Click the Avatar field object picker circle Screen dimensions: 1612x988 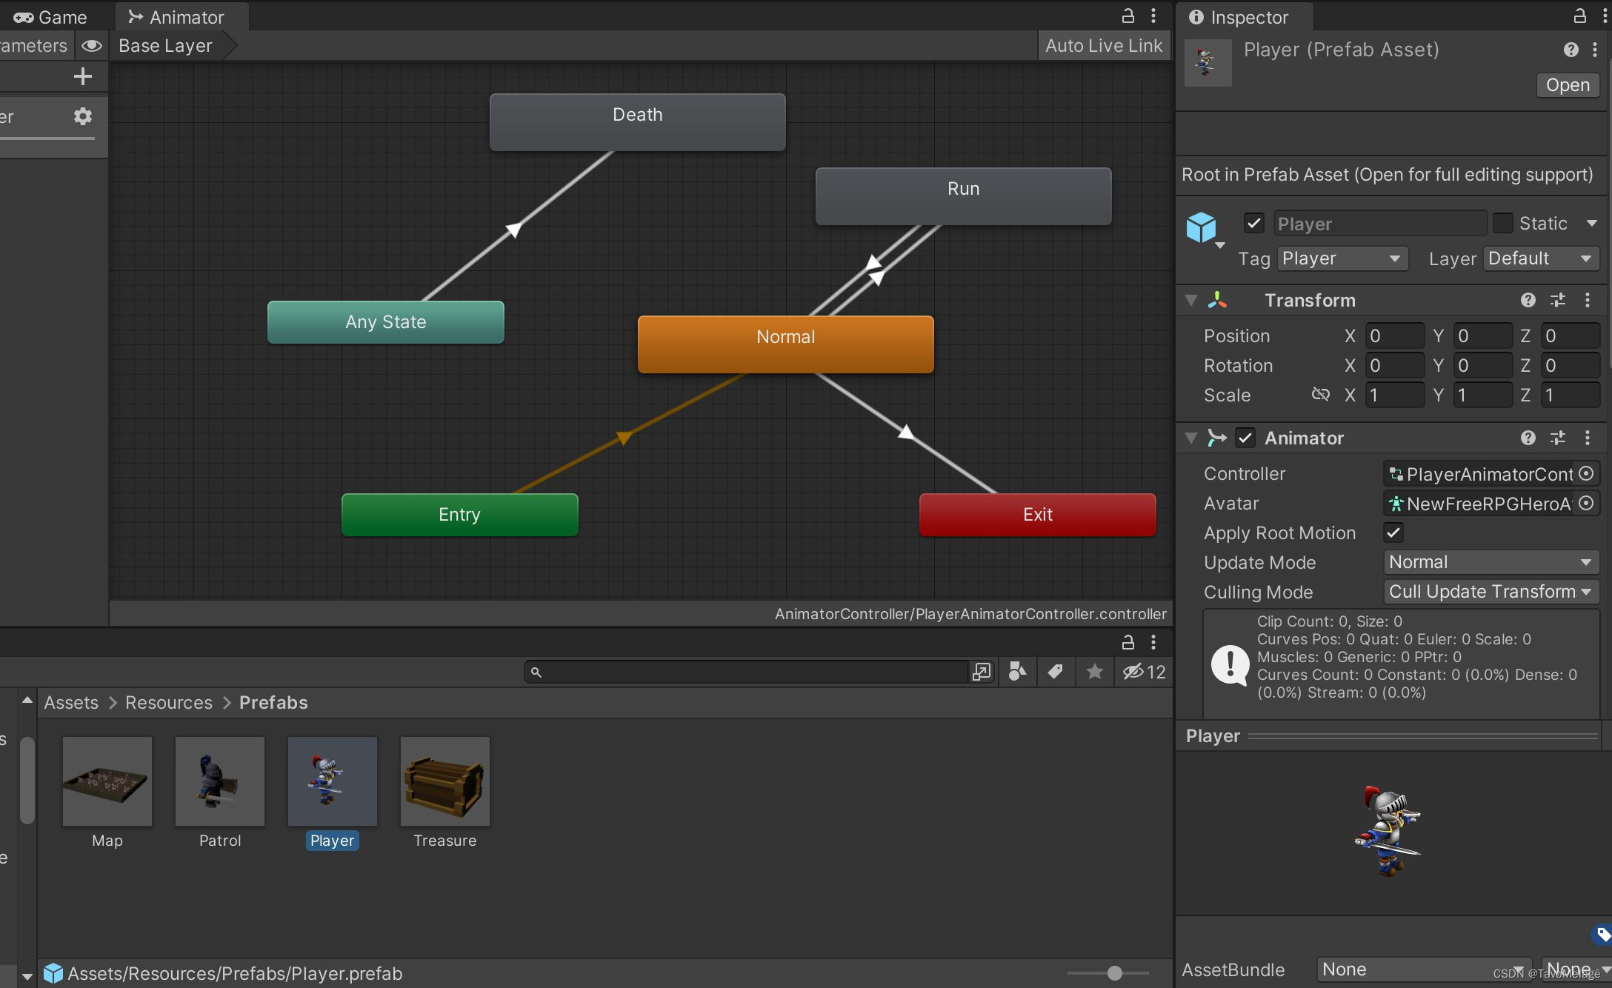[1587, 504]
